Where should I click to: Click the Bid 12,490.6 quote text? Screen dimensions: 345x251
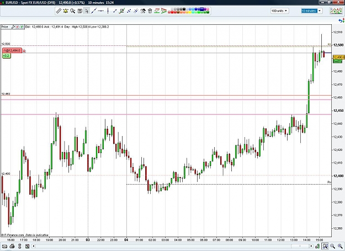point(34,27)
